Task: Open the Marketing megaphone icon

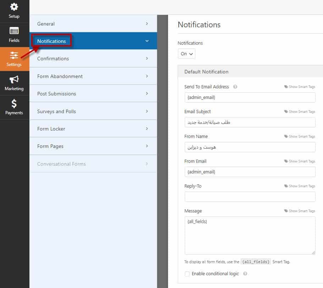Action: (x=14, y=79)
